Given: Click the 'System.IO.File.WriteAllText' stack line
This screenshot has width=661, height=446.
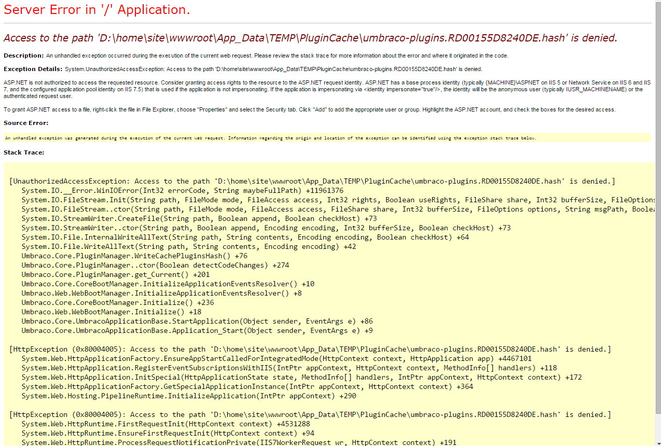Looking at the screenshot, I should [x=189, y=246].
